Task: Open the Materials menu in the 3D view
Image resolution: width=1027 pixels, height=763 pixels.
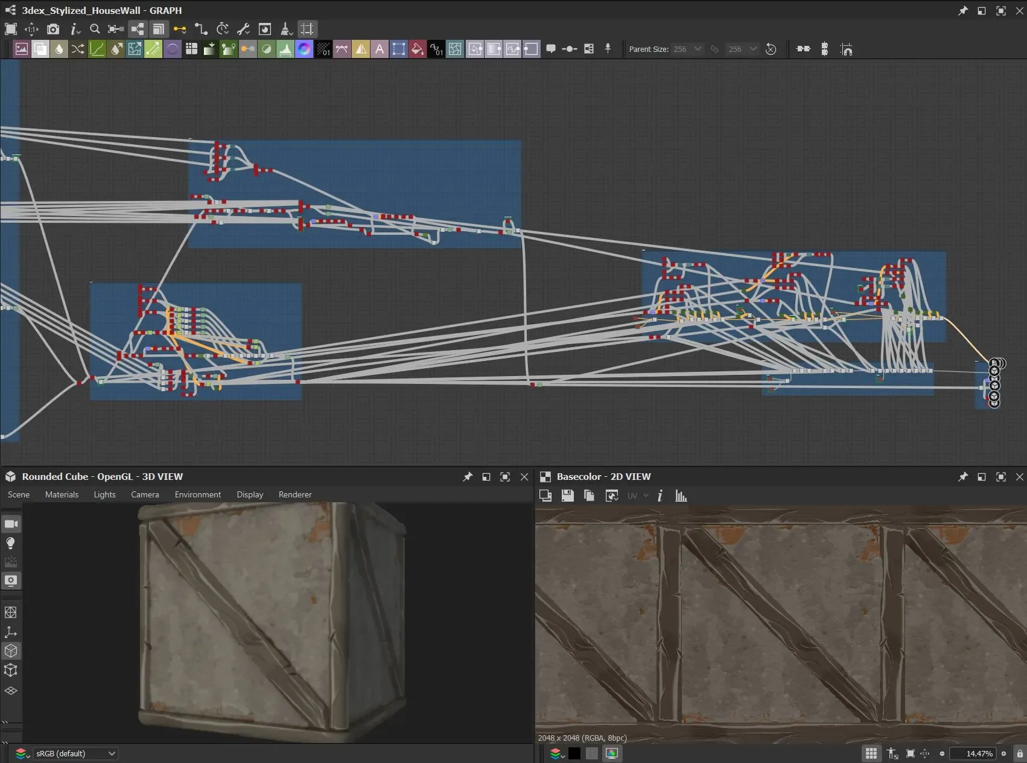Action: [62, 494]
